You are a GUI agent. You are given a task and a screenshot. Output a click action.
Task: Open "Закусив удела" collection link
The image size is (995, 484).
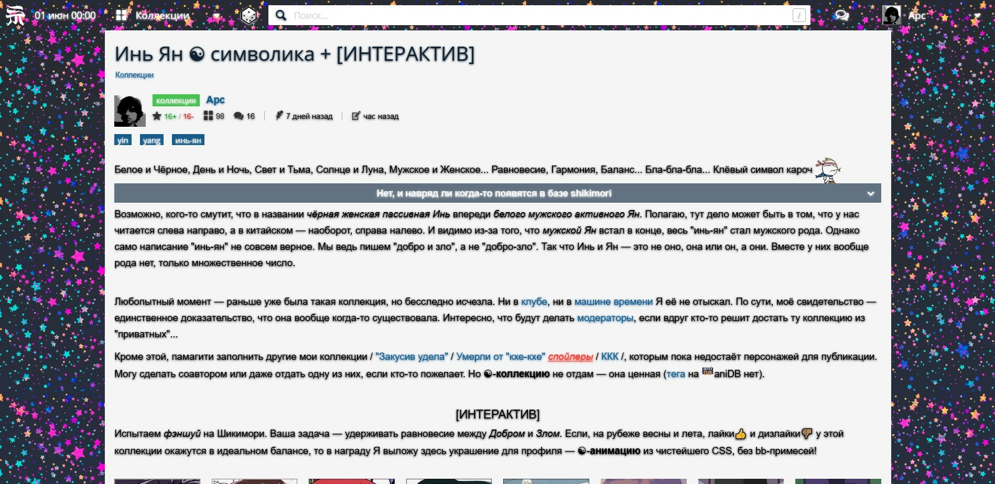click(x=412, y=357)
